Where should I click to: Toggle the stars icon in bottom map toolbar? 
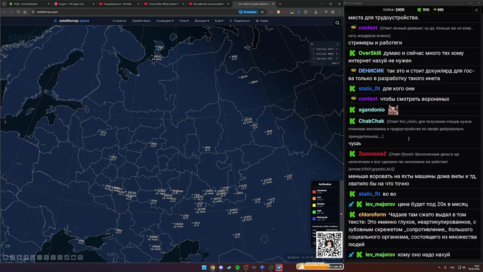[x=46, y=258]
